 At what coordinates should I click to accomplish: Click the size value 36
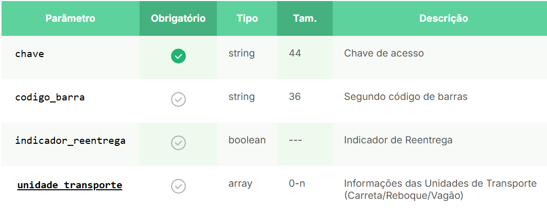[295, 96]
